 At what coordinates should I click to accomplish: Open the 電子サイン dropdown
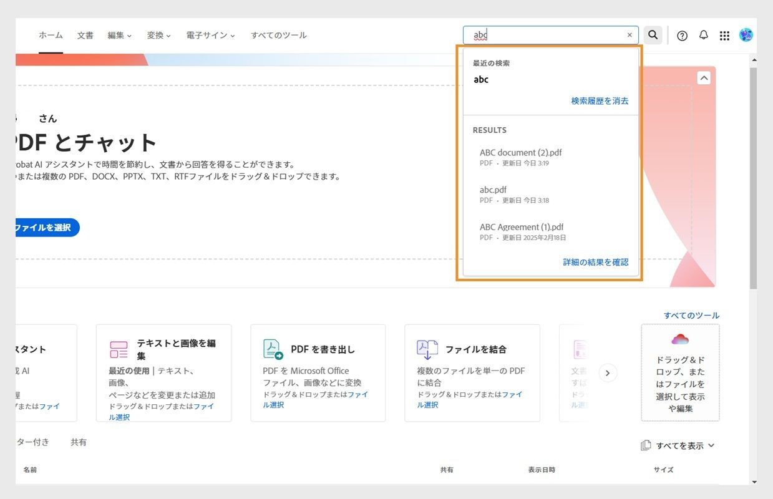tap(210, 36)
